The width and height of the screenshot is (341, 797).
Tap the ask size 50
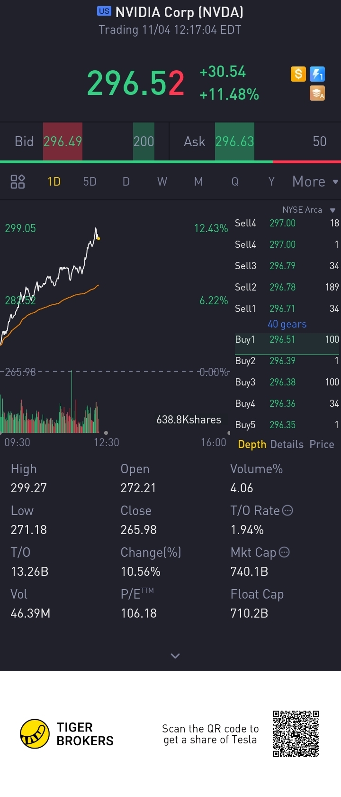pos(320,141)
